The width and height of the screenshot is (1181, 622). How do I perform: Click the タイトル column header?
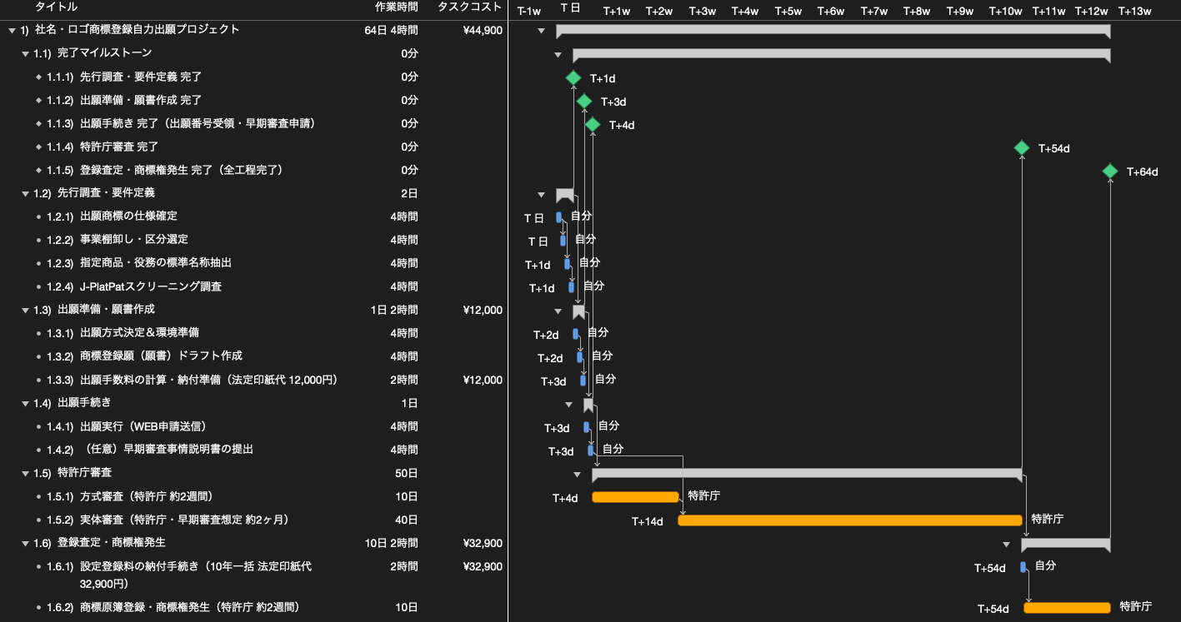click(x=57, y=7)
